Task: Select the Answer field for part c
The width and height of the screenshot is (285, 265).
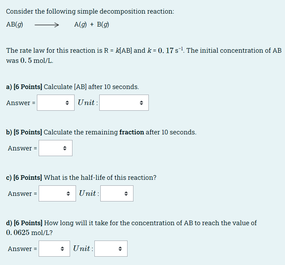Action: pos(57,193)
